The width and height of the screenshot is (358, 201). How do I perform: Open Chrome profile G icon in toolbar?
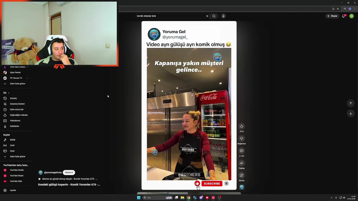(x=350, y=9)
